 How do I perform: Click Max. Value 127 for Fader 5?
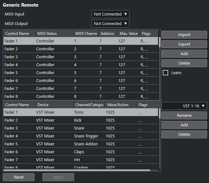[x=122, y=73]
